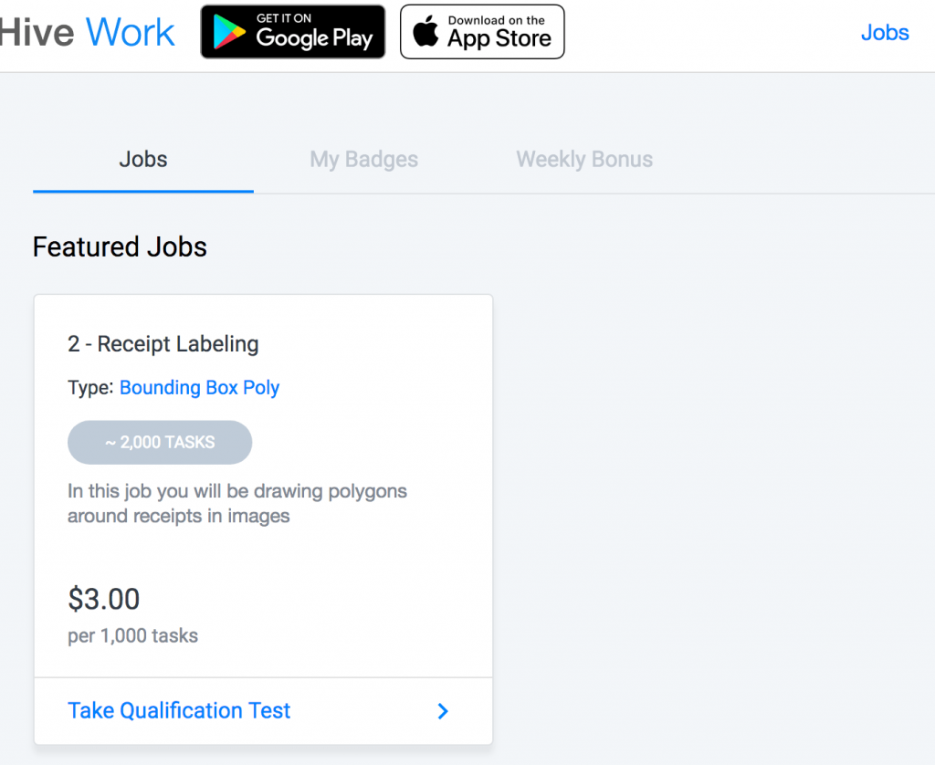The width and height of the screenshot is (935, 765).
Task: Click the chevron arrow beside Take Qualification Test
Action: pos(443,711)
